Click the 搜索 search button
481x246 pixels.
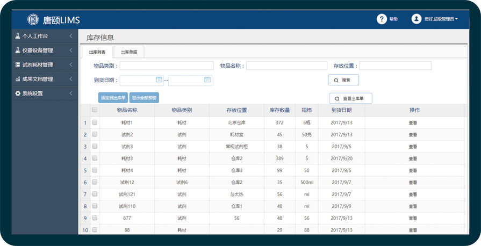coord(343,80)
